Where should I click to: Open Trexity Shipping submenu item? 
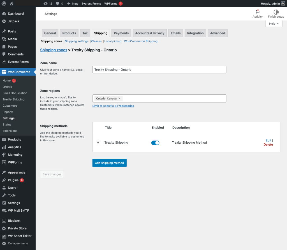tap(13, 99)
